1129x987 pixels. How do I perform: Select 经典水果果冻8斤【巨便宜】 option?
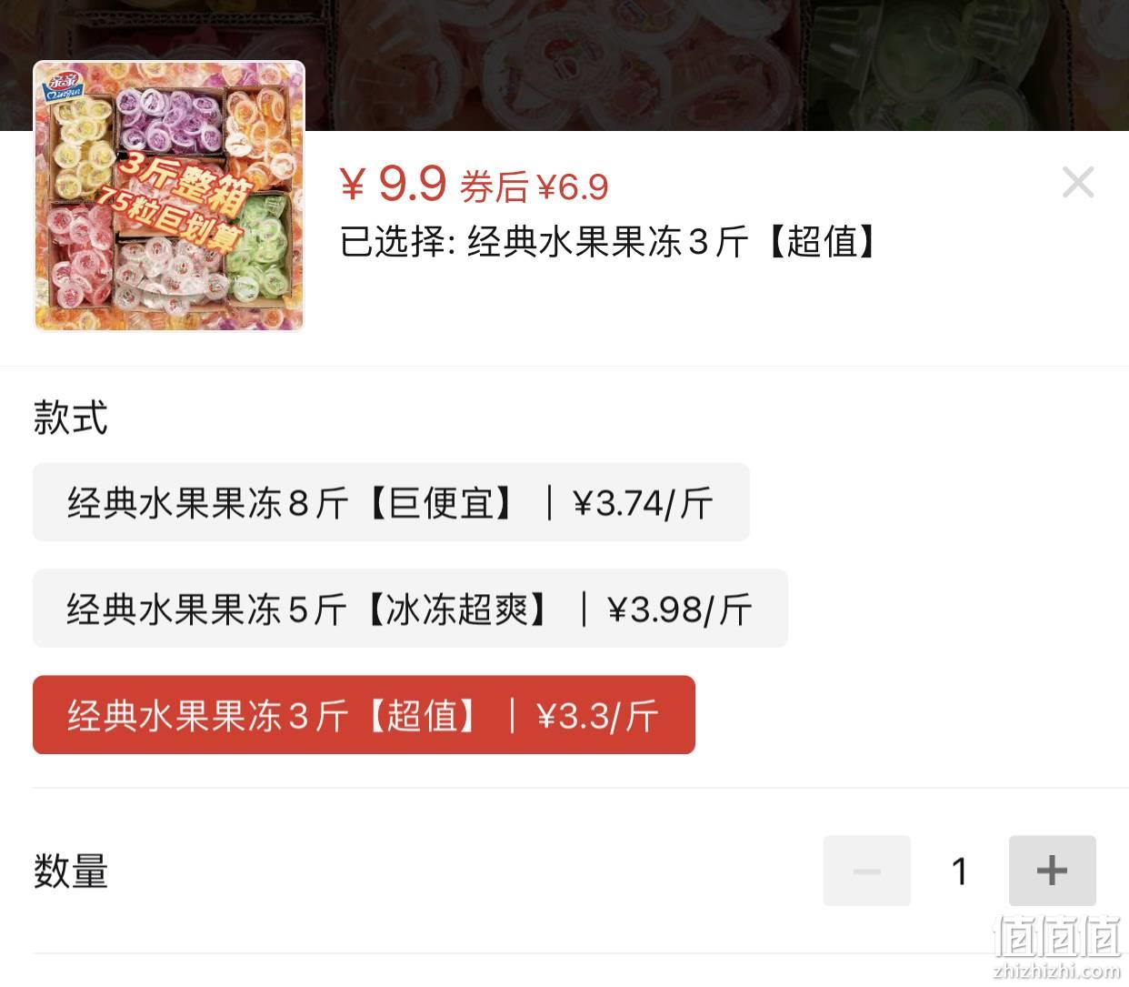(x=391, y=502)
